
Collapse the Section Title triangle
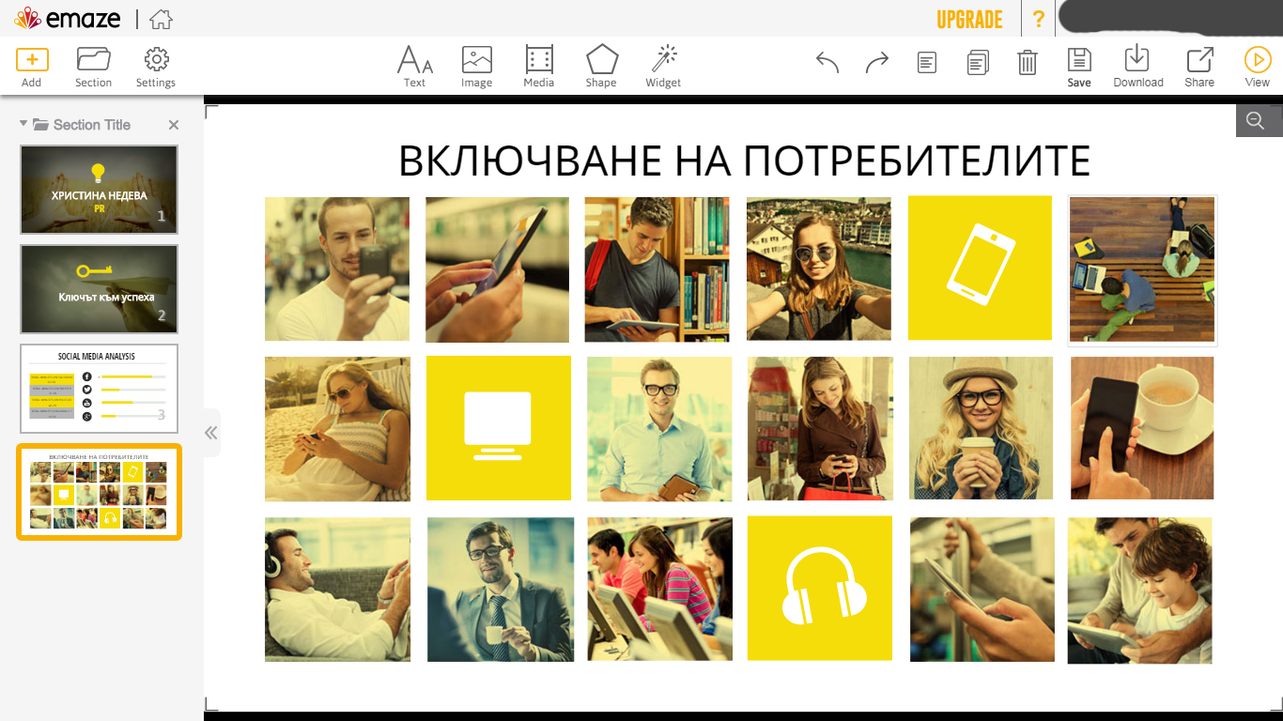(x=23, y=124)
